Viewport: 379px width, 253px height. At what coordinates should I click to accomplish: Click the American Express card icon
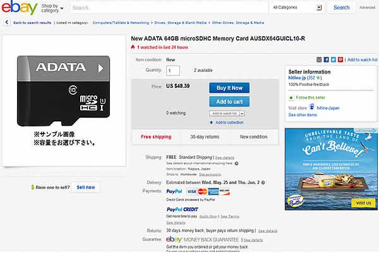(x=214, y=192)
